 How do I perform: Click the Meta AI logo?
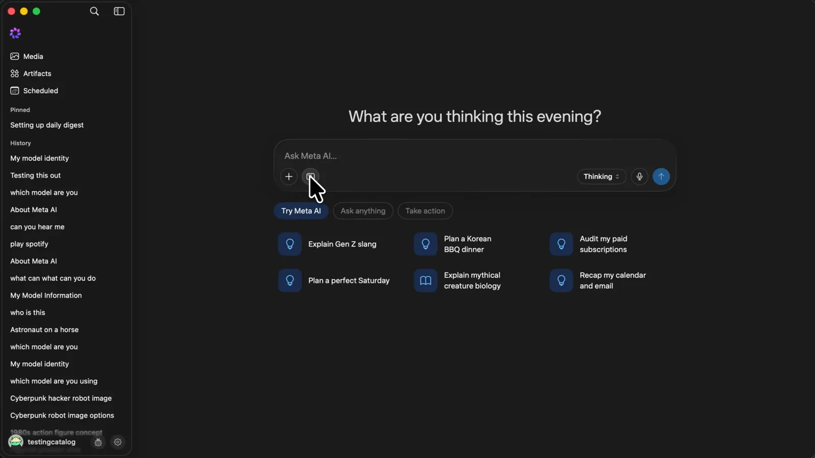tap(15, 33)
